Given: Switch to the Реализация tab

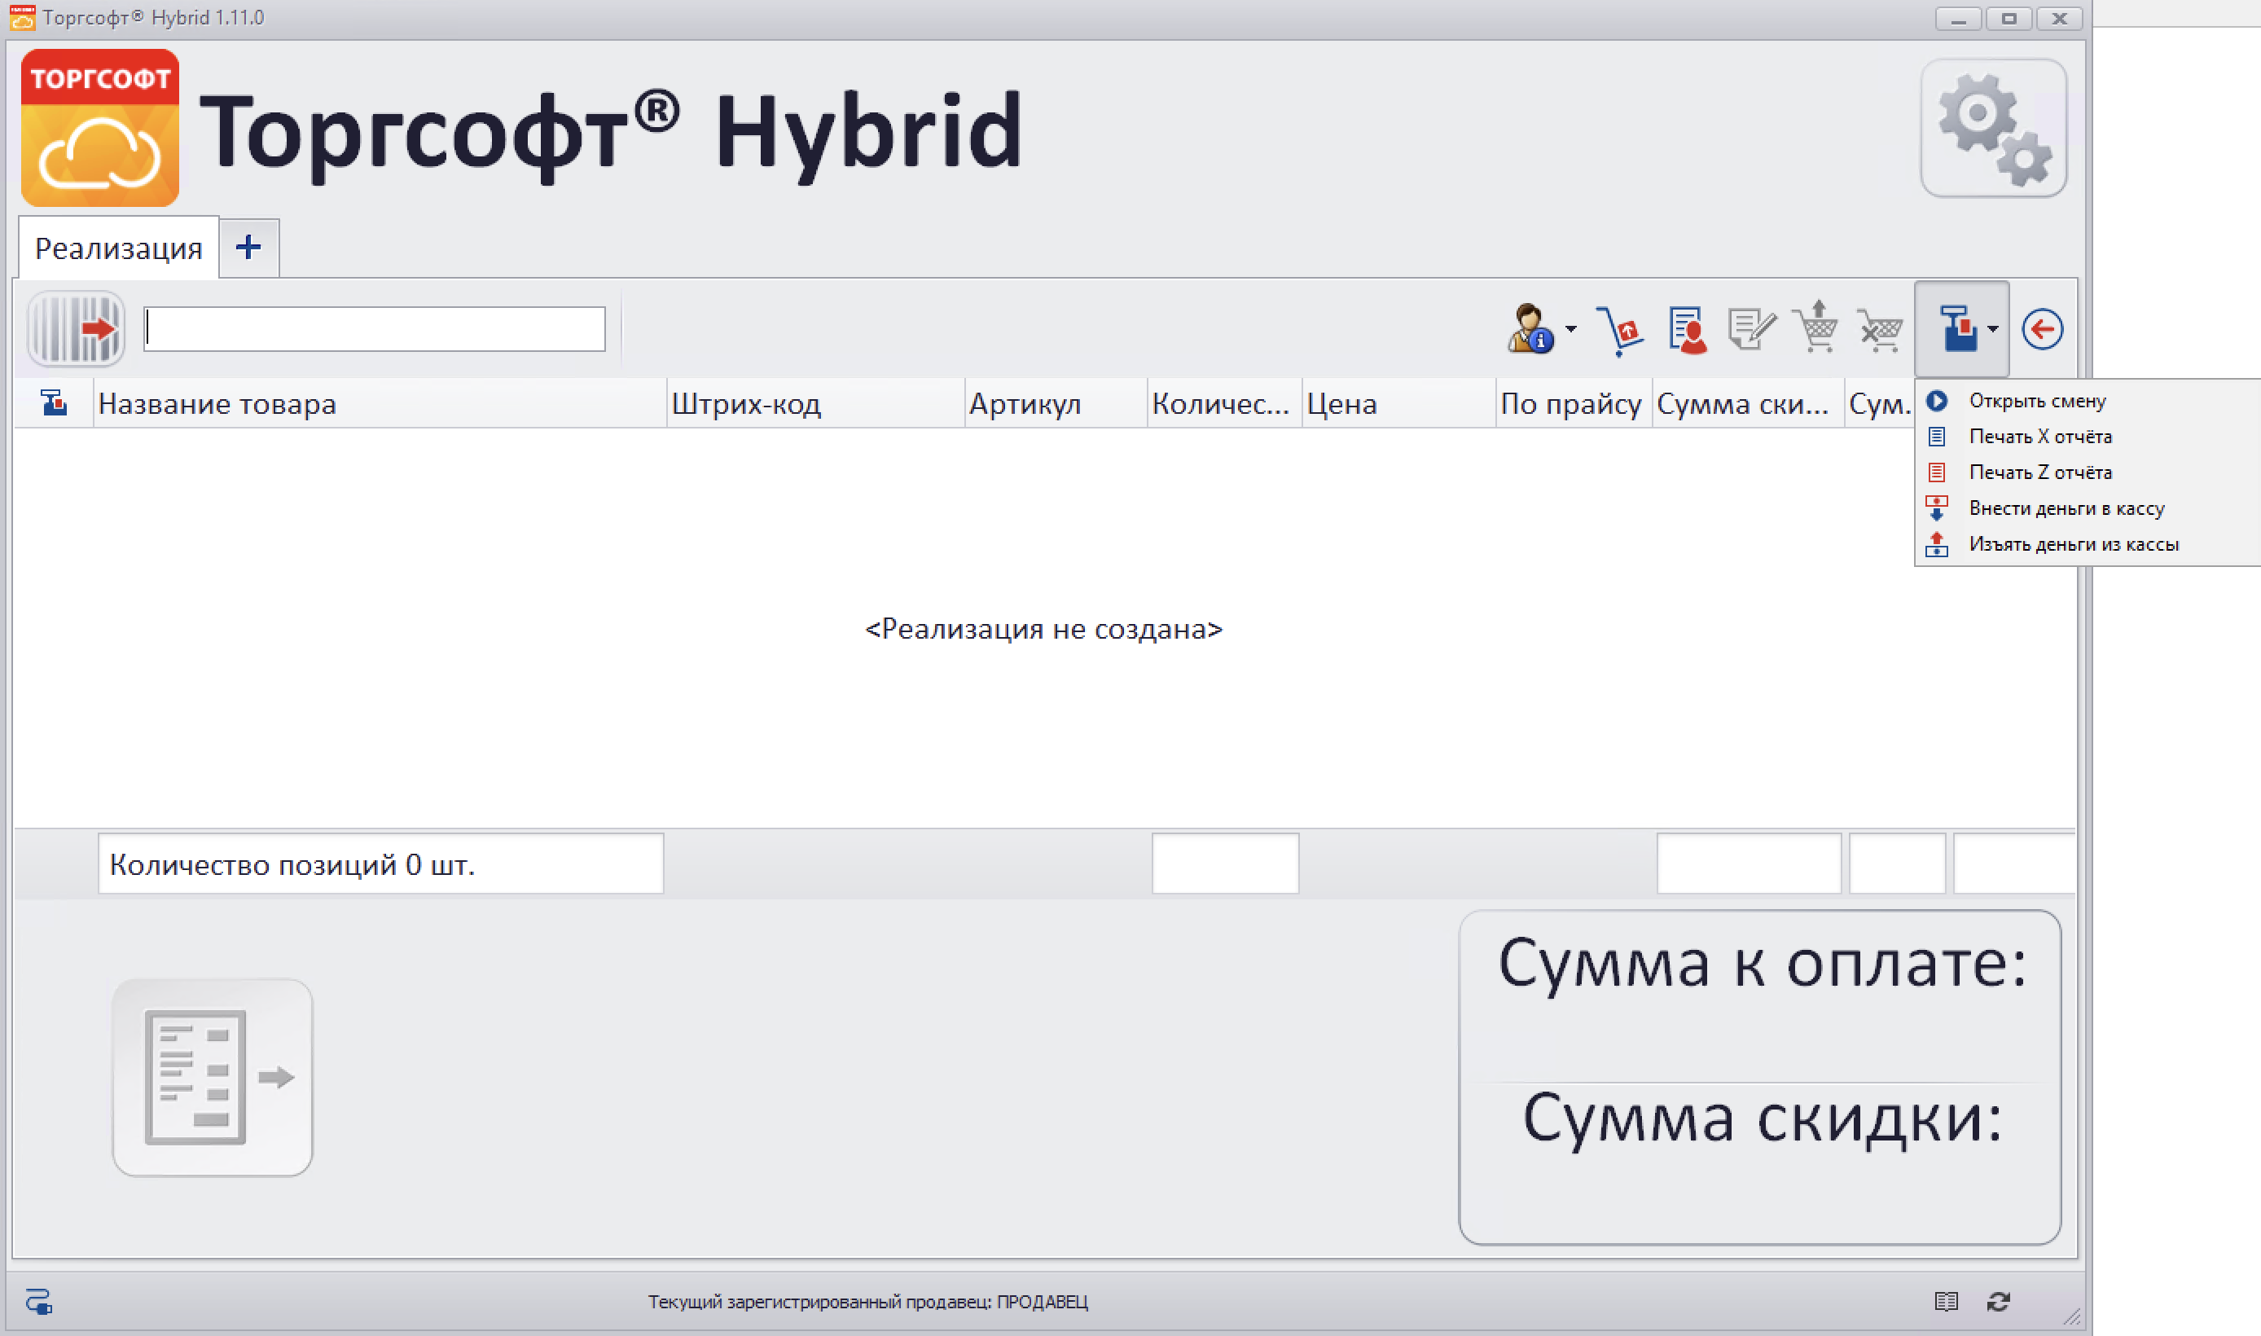Looking at the screenshot, I should 118,248.
